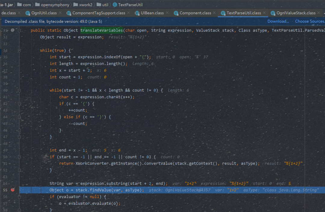
Task: Click the highlighted translateVariables method name
Action: pos(102,30)
